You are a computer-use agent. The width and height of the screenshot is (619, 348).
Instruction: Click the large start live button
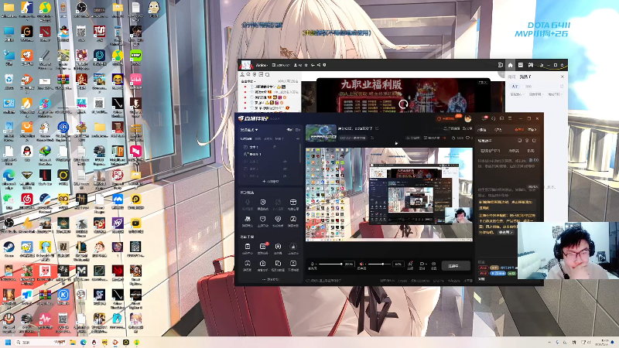456,266
